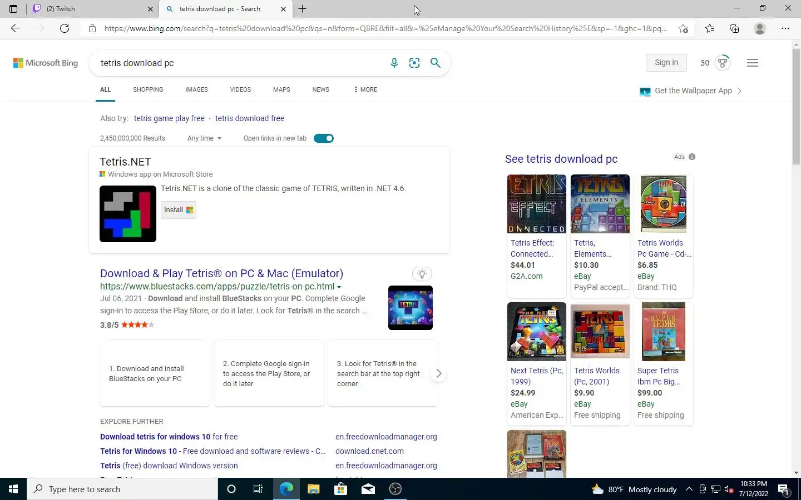Open Download & Play Tetris on PC link
This screenshot has height=500, width=801.
(x=221, y=273)
